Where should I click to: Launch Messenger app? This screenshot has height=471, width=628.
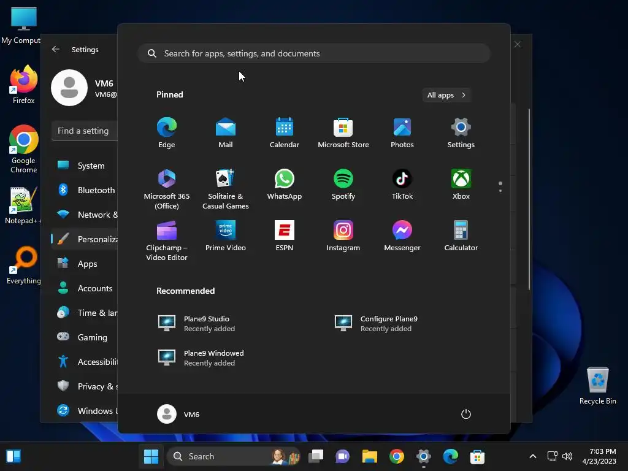(x=402, y=236)
